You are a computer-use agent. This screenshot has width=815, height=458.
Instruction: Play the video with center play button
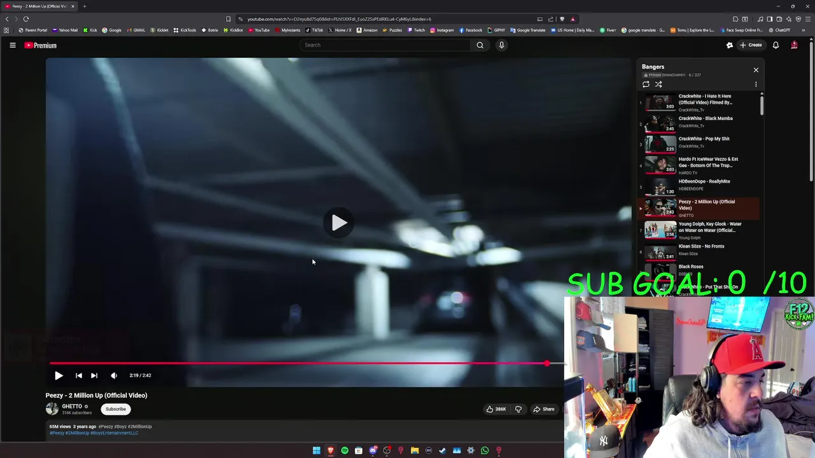click(339, 223)
